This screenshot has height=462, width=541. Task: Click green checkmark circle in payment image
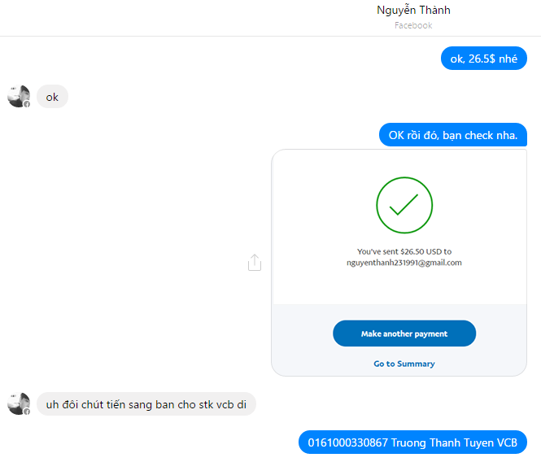tap(404, 205)
